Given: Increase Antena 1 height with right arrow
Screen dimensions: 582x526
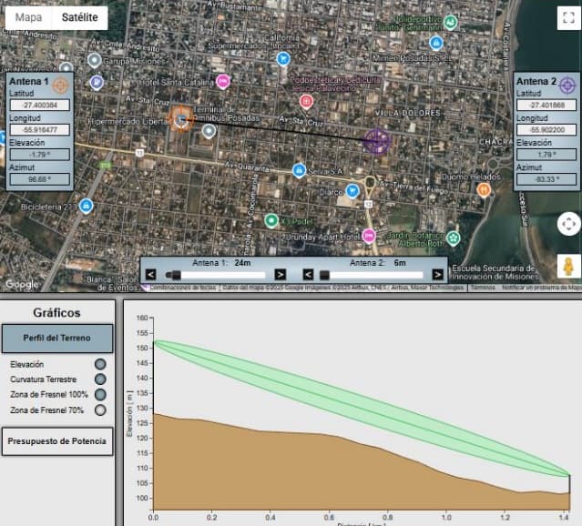Looking at the screenshot, I should coord(280,275).
